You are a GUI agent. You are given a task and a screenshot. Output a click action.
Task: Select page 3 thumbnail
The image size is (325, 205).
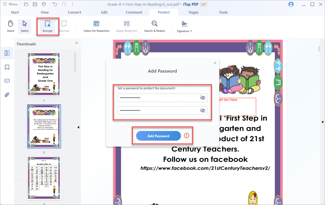44,178
